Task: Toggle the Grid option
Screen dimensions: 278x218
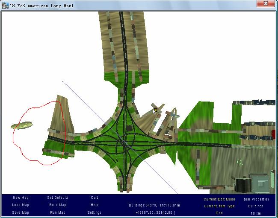Action: (219, 213)
